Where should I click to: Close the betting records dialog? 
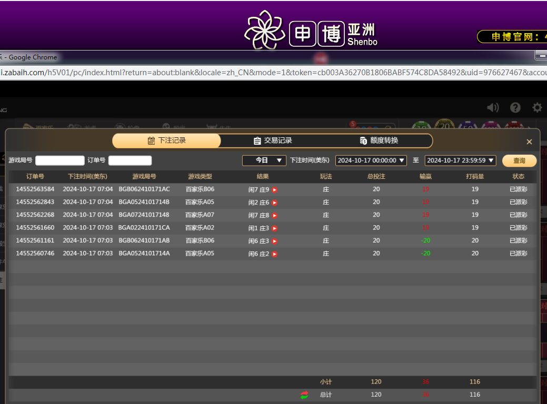coord(529,142)
